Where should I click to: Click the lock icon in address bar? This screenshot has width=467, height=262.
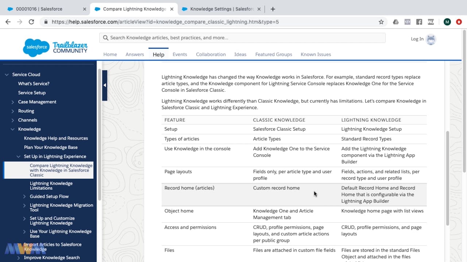coord(46,22)
